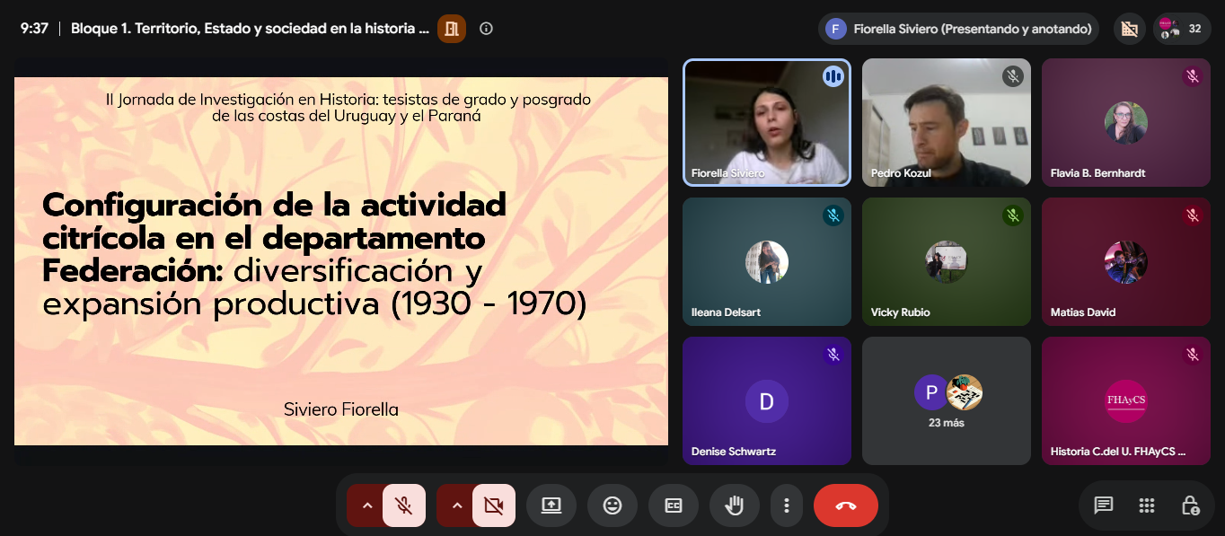The height and width of the screenshot is (536, 1225).
Task: Click muted mic icon on Ileana Delsart's tile
Action: coord(833,215)
